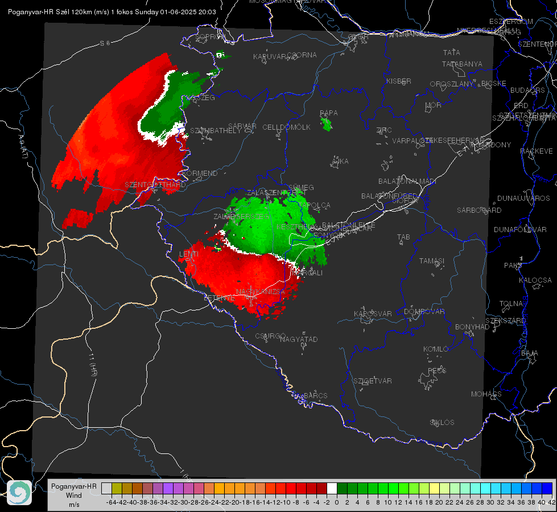Click the MOHACS town label
The height and width of the screenshot is (512, 557).
(486, 394)
